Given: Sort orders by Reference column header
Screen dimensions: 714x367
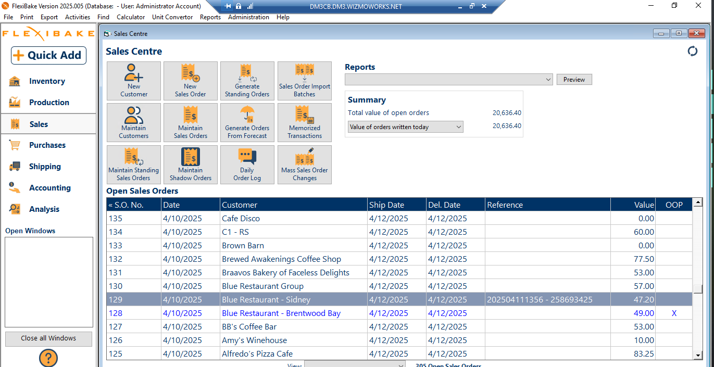Looking at the screenshot, I should [x=548, y=205].
